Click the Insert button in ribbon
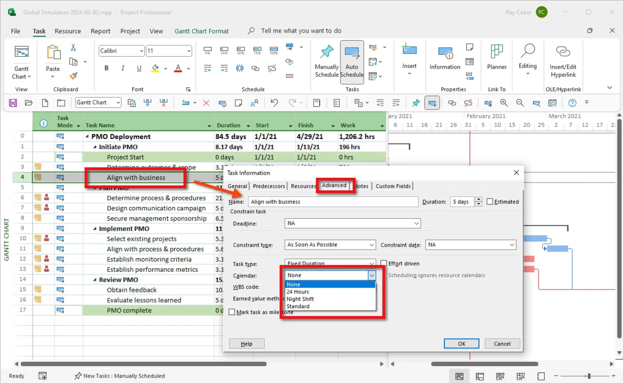This screenshot has width=623, height=383. click(x=409, y=59)
